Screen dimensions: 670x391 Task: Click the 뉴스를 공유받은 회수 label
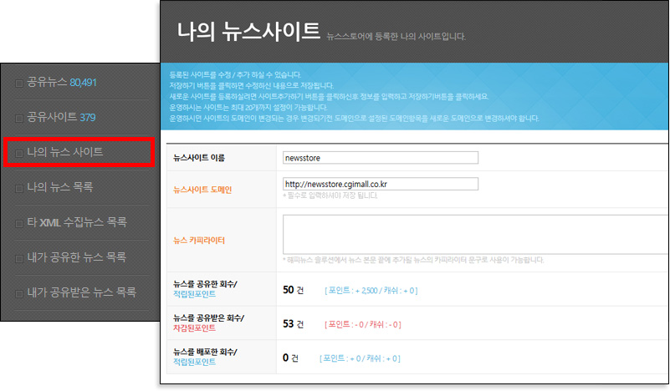[208, 318]
